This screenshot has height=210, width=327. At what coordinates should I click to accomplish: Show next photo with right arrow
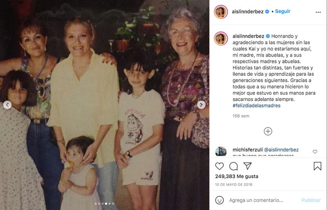[201, 105]
